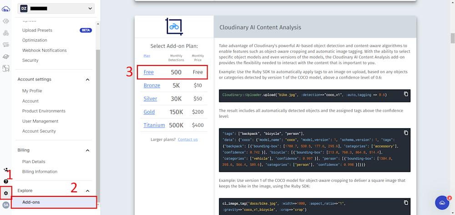This screenshot has height=215, width=455.
Task: Select the Silver add-on plan
Action: pyautogui.click(x=150, y=99)
